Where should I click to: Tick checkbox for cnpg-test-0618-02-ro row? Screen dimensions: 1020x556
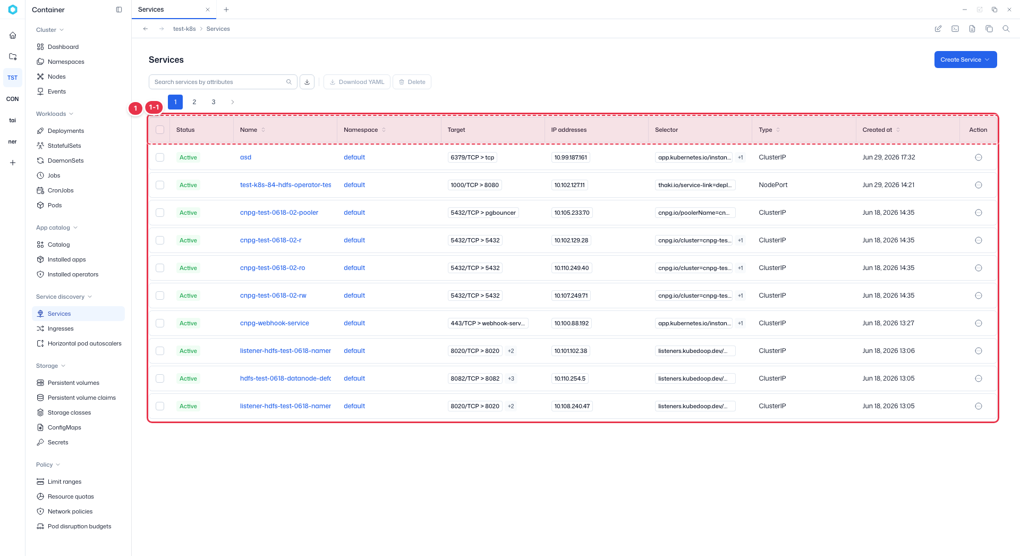160,268
